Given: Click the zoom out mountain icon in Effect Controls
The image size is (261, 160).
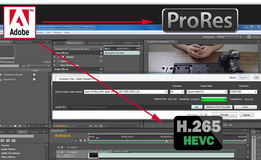Looking at the screenshot, I should pos(74,126).
